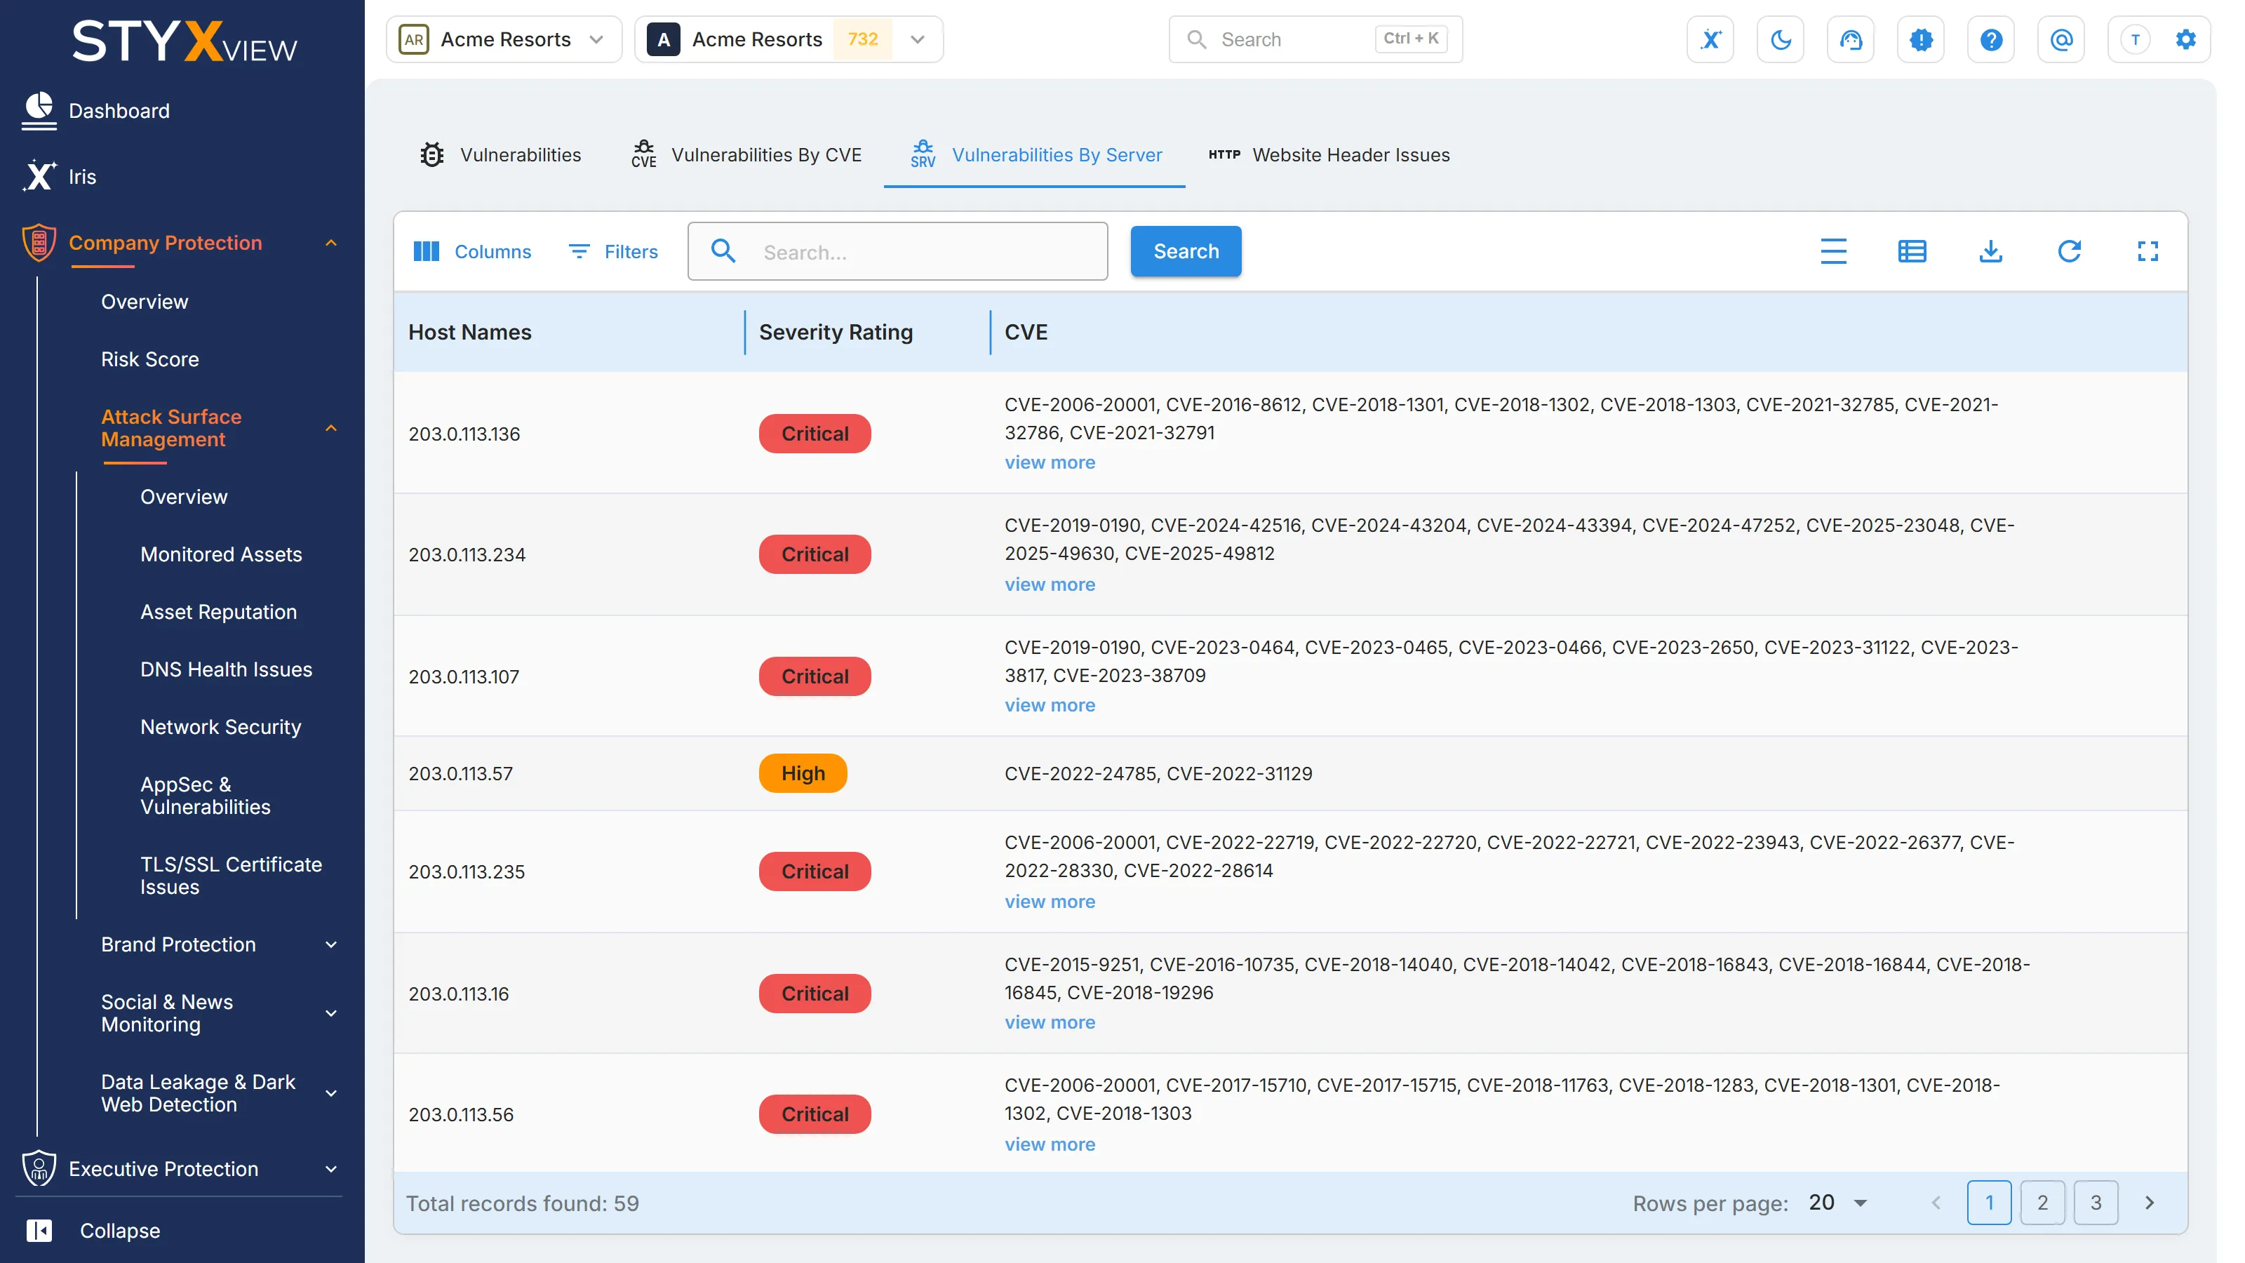Switch to table list view icon
This screenshot has height=1263, width=2245.
pos(1912,251)
